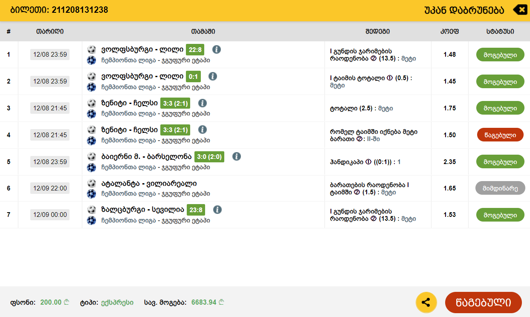Open the info icon in row 4 (ზენიტი - ჩელსი)
This screenshot has height=317, width=530.
tap(203, 130)
